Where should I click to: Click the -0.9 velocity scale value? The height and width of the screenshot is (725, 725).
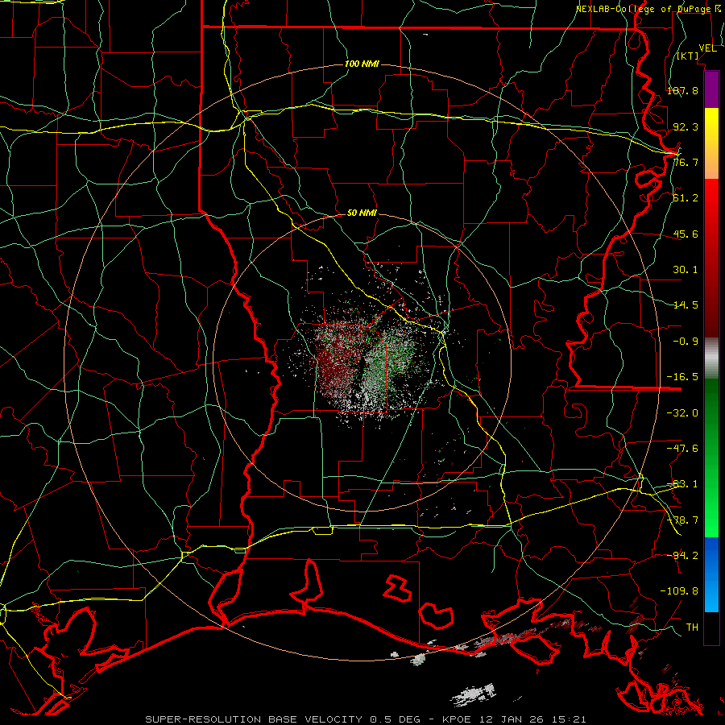686,342
